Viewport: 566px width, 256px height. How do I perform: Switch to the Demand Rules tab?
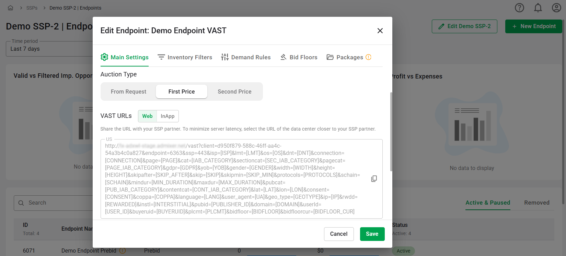click(246, 57)
